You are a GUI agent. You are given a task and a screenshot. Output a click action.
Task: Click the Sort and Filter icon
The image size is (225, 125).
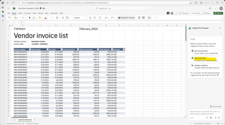pyautogui.click(x=106, y=18)
